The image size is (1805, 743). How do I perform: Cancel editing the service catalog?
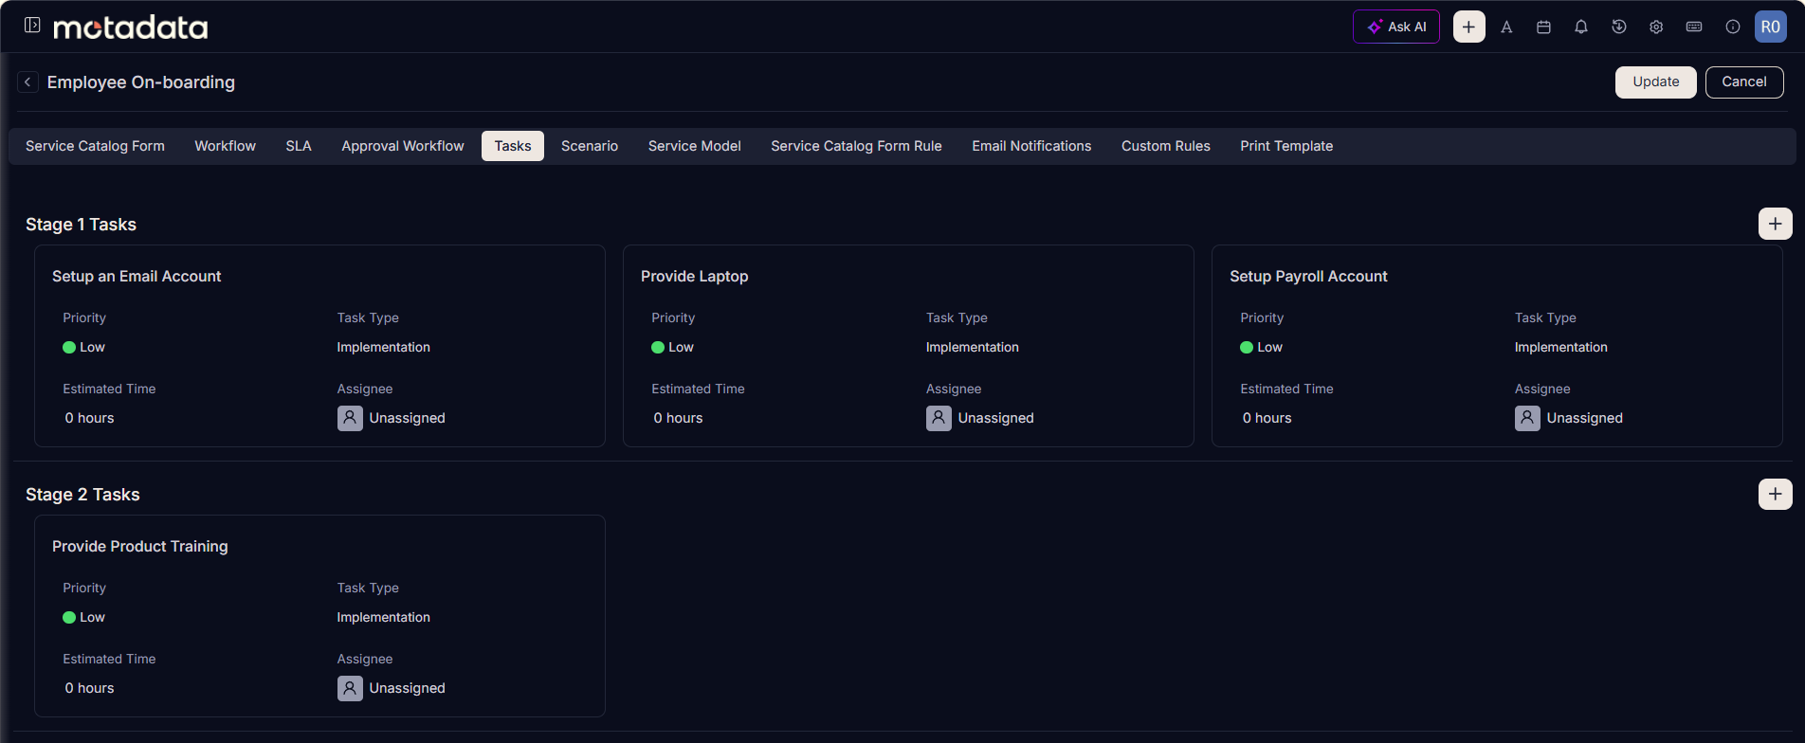point(1744,82)
